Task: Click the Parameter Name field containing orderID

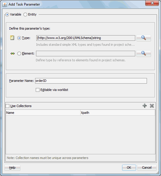Action: (x=91, y=81)
